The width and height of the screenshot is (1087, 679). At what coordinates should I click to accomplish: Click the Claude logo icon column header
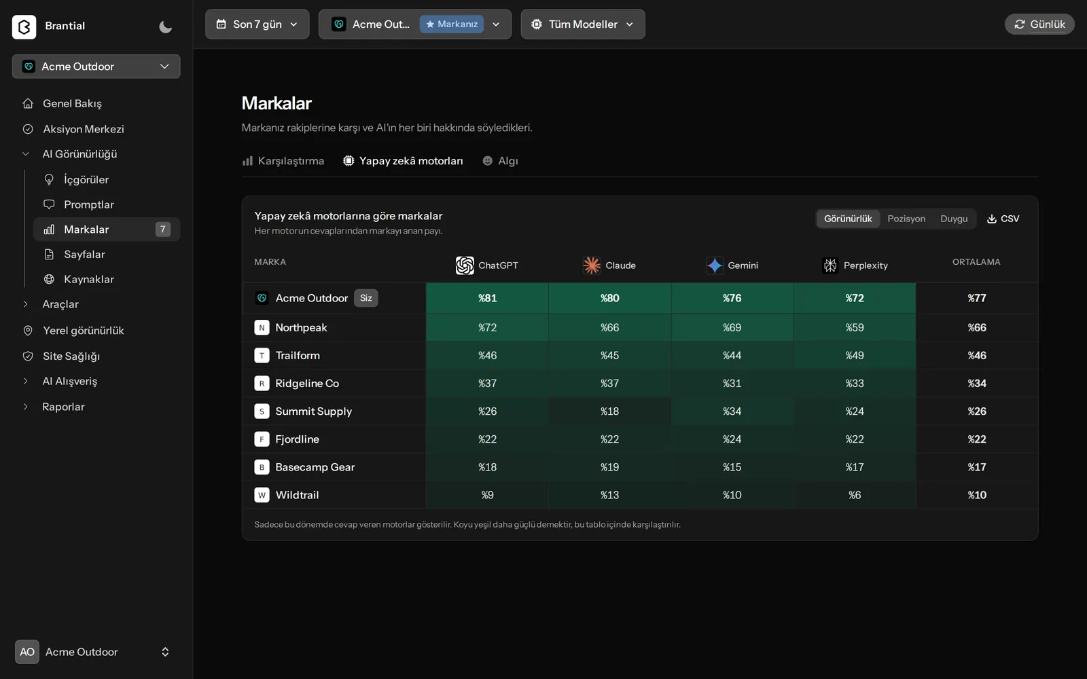[x=592, y=265]
